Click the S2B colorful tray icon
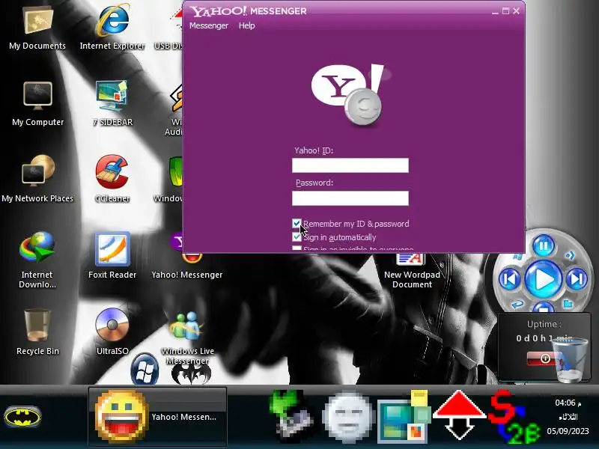The image size is (599, 449). click(x=514, y=417)
